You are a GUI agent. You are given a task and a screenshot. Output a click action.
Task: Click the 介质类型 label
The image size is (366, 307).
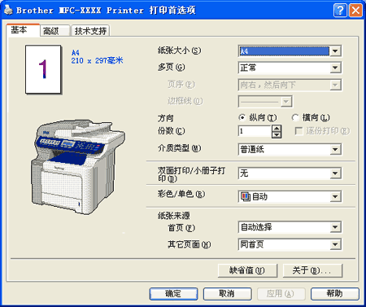[179, 148]
